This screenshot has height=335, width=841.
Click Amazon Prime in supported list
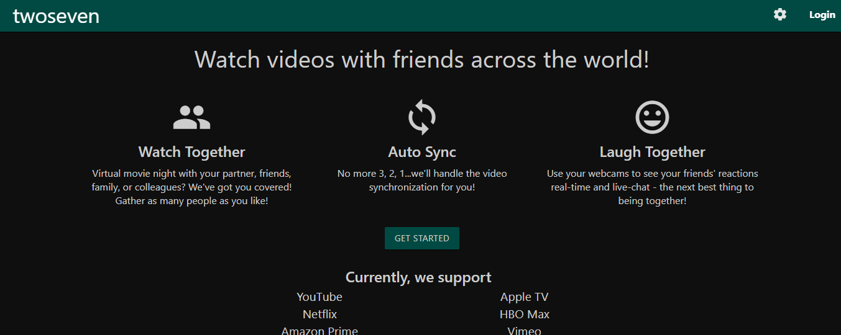click(x=319, y=331)
